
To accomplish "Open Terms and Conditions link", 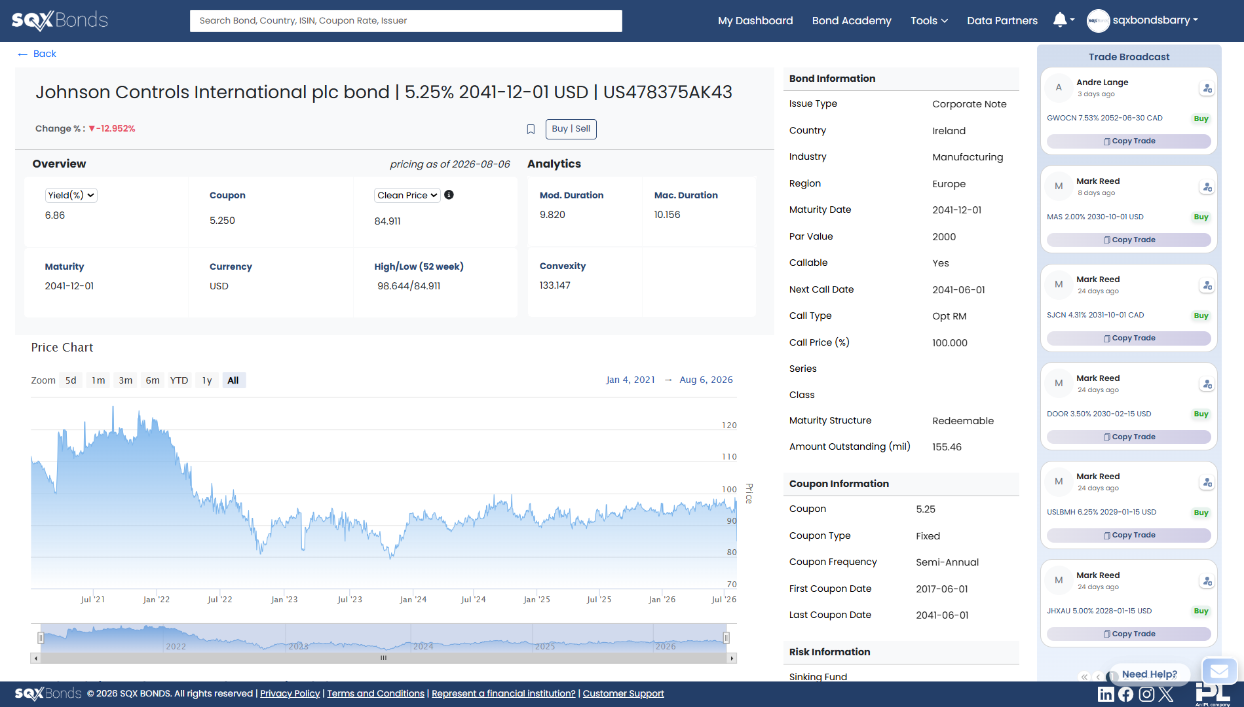I will [x=376, y=694].
